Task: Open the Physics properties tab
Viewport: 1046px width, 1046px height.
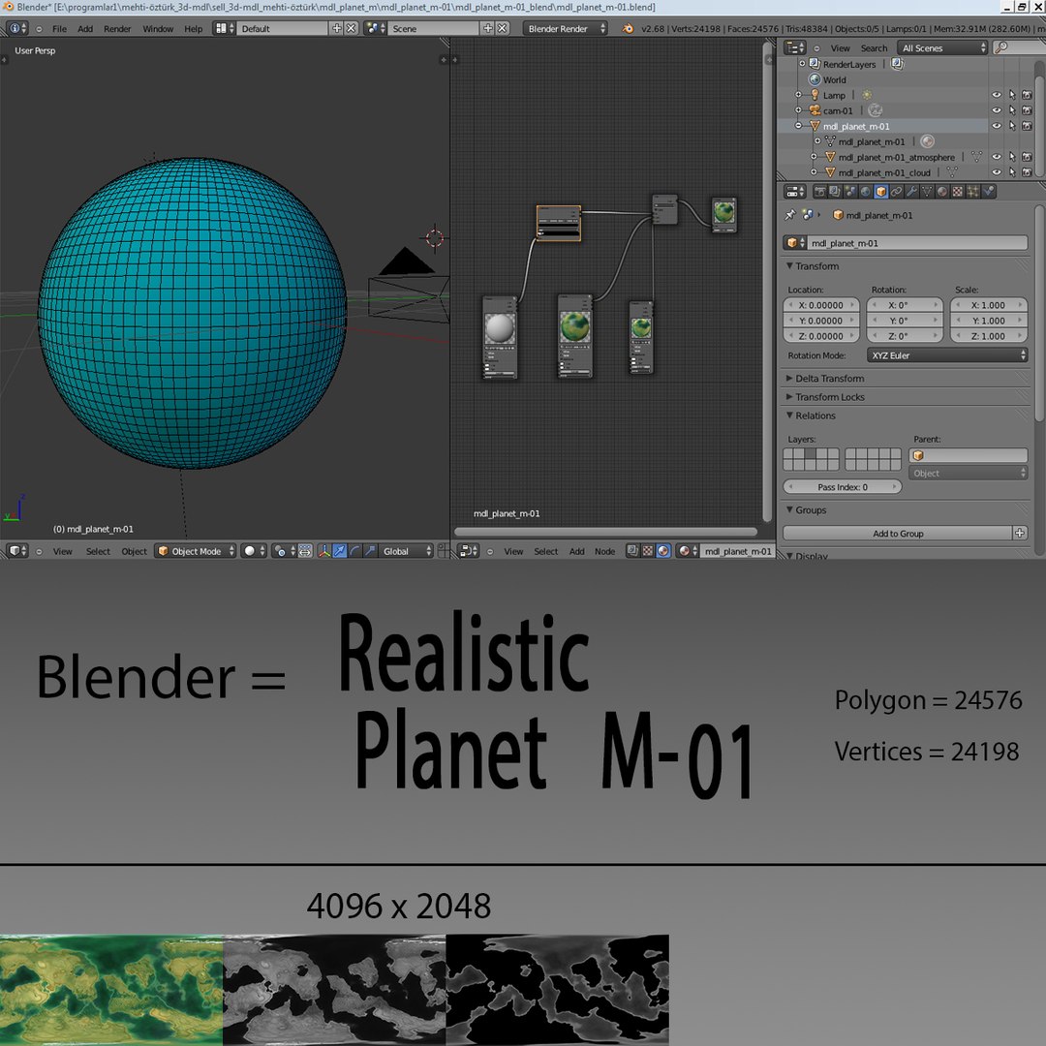Action: click(988, 192)
